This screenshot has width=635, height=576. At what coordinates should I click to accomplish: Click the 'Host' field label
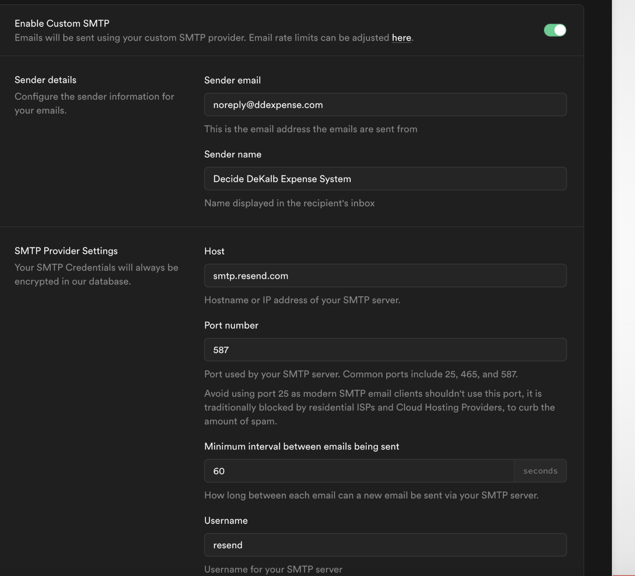pyautogui.click(x=214, y=251)
